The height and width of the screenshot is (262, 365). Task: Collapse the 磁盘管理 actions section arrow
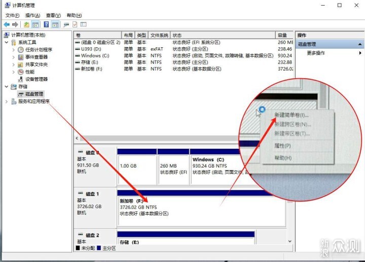click(360, 44)
